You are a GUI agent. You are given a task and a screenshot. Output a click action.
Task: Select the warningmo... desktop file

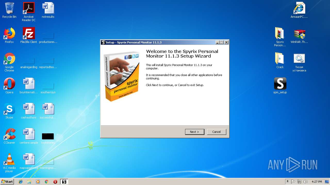(48, 164)
